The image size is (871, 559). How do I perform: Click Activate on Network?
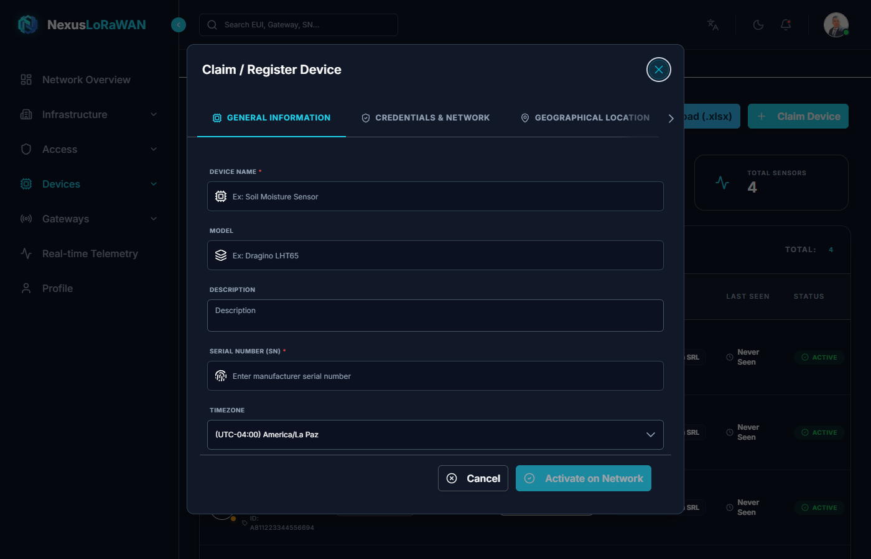click(x=584, y=478)
